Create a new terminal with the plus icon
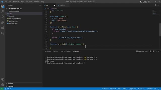Screen dimensions: 161x90 pos(146,51)
